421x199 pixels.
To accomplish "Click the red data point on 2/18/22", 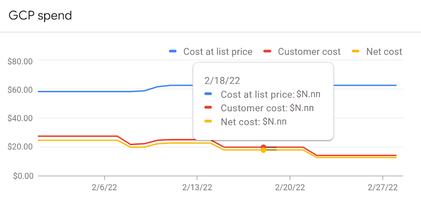I will point(263,147).
